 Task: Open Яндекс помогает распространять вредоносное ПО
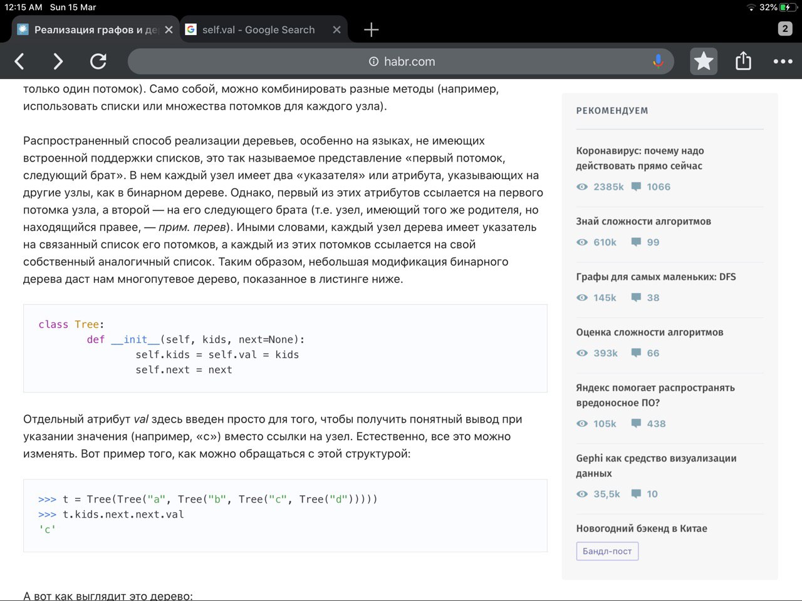[x=655, y=395]
